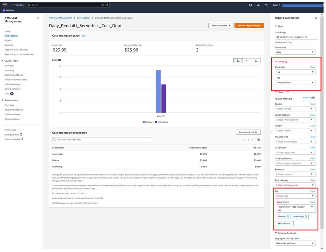
Task: Open the filters settings gear beside Clear all
Action: pos(313,98)
